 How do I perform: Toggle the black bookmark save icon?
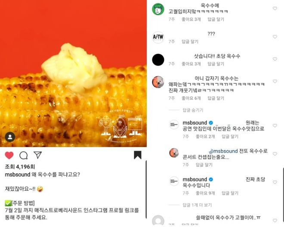click(138, 155)
